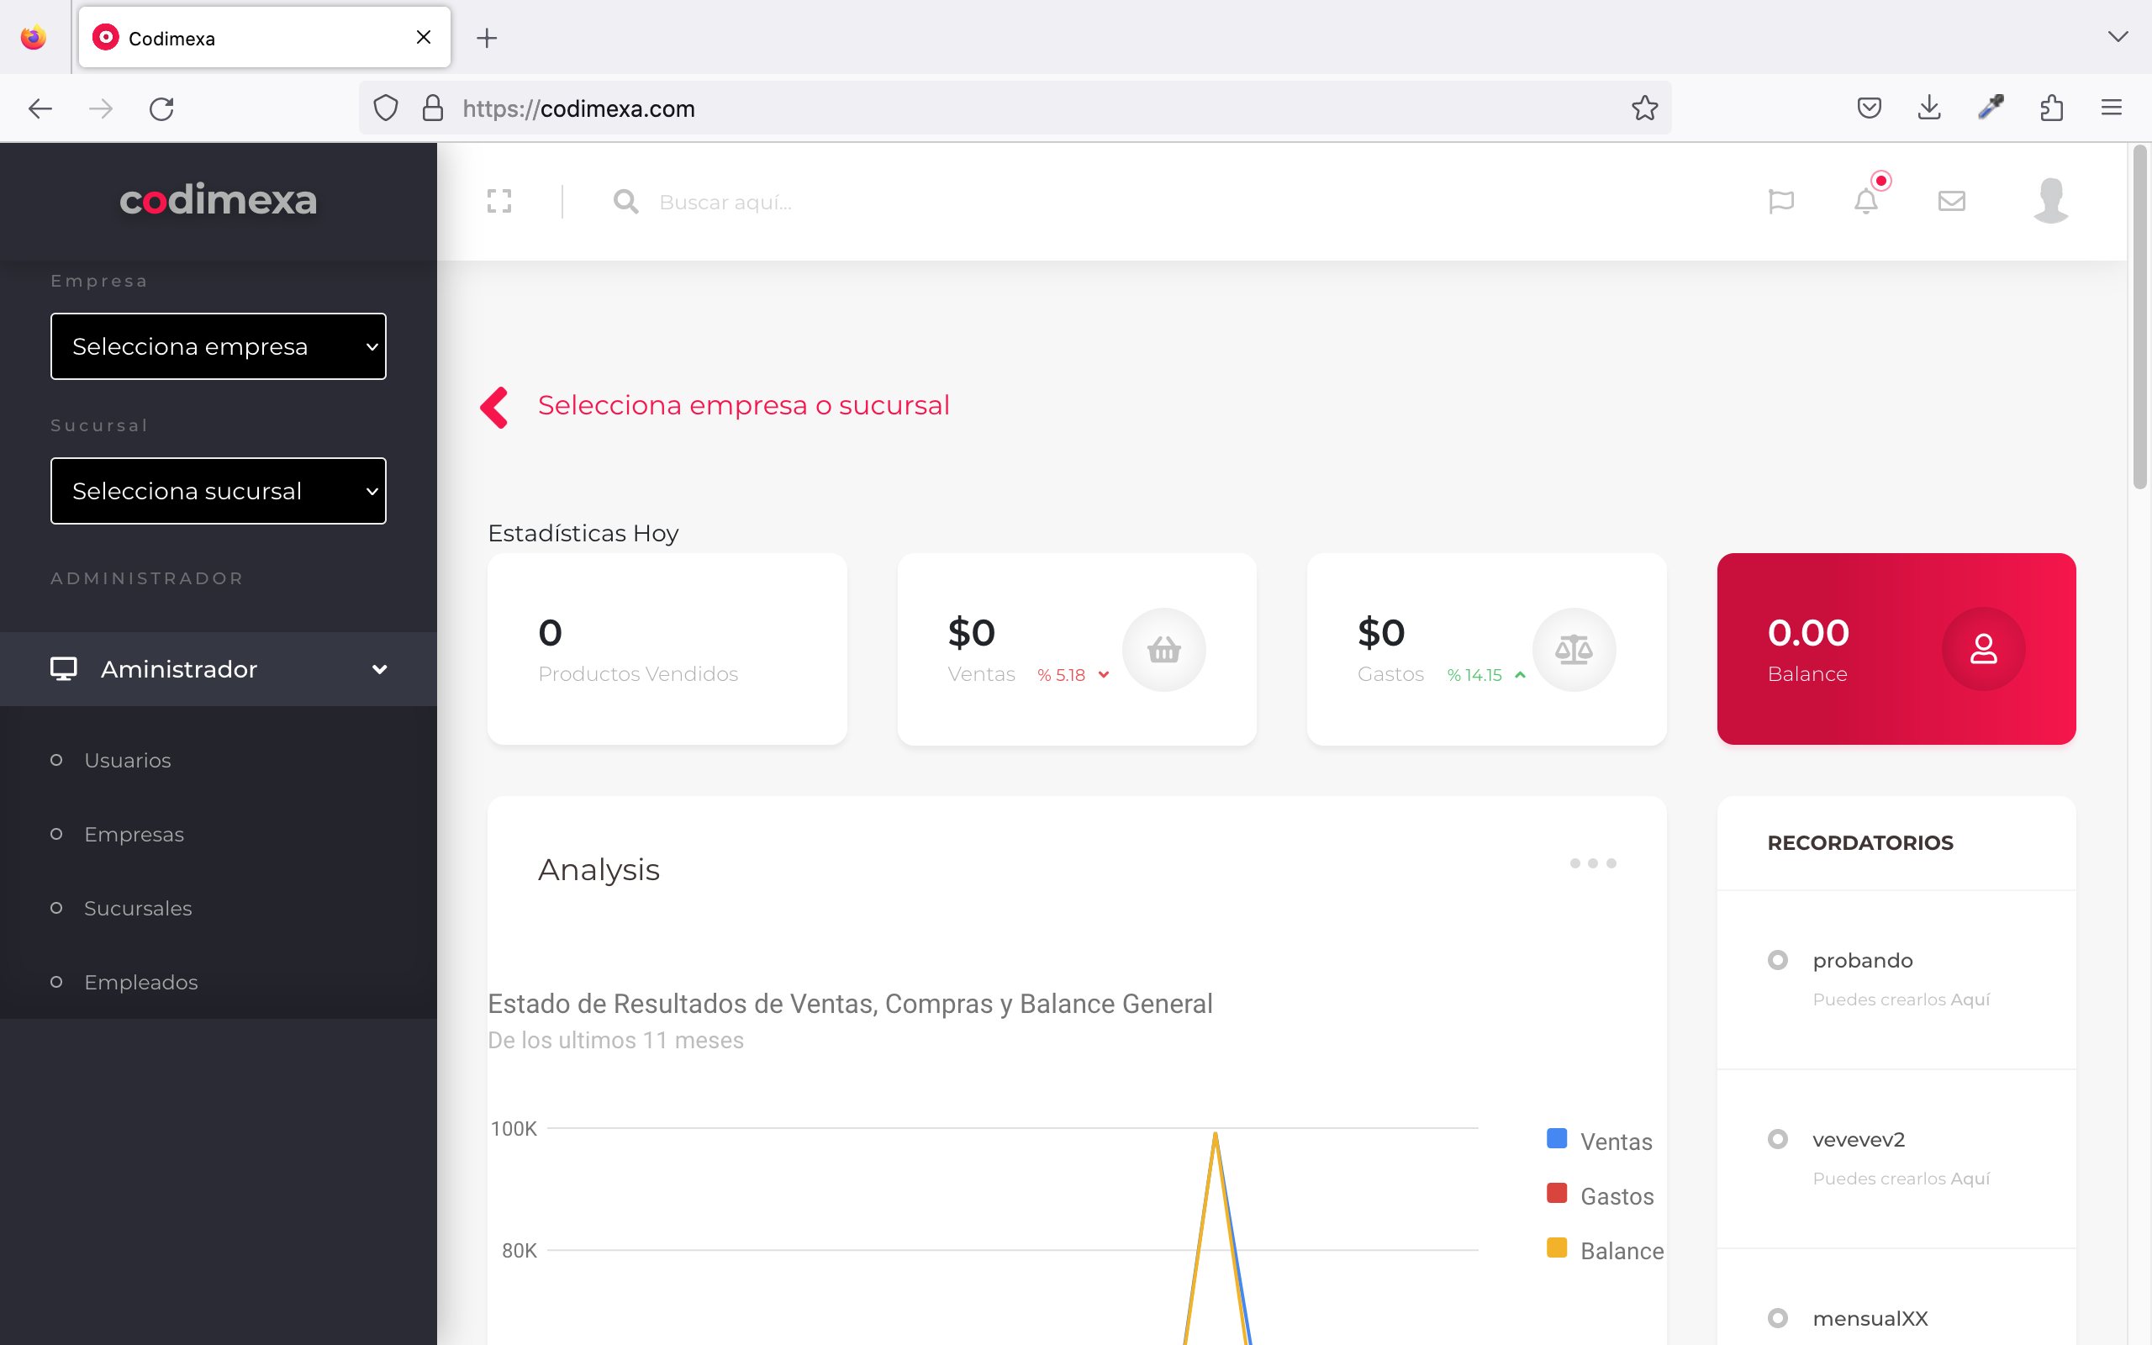Open notifications bell icon
Image resolution: width=2152 pixels, height=1345 pixels.
pyautogui.click(x=1865, y=201)
